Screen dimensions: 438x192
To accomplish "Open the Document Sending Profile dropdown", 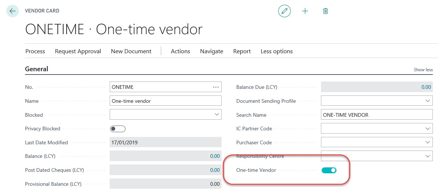I will (x=428, y=101).
